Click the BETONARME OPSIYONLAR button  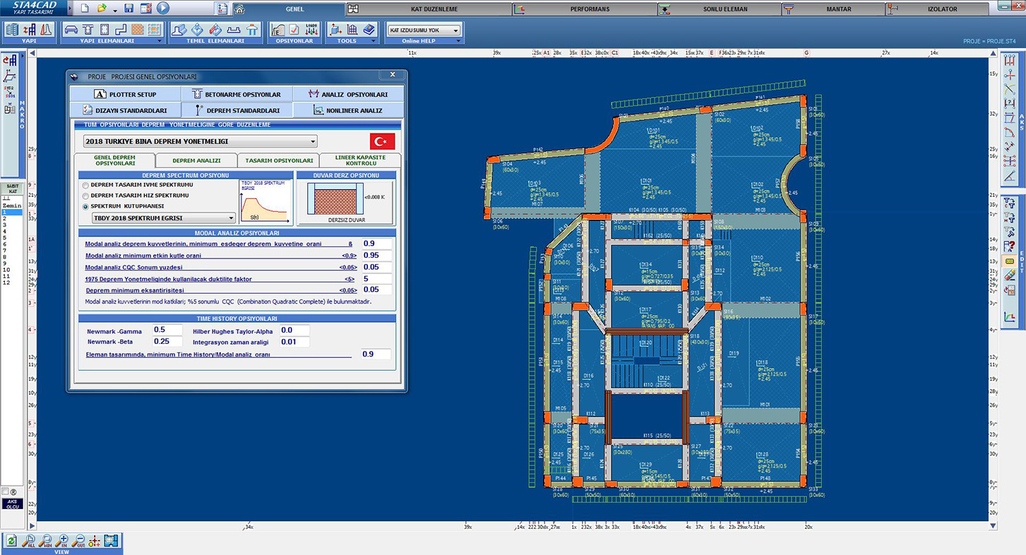point(237,94)
